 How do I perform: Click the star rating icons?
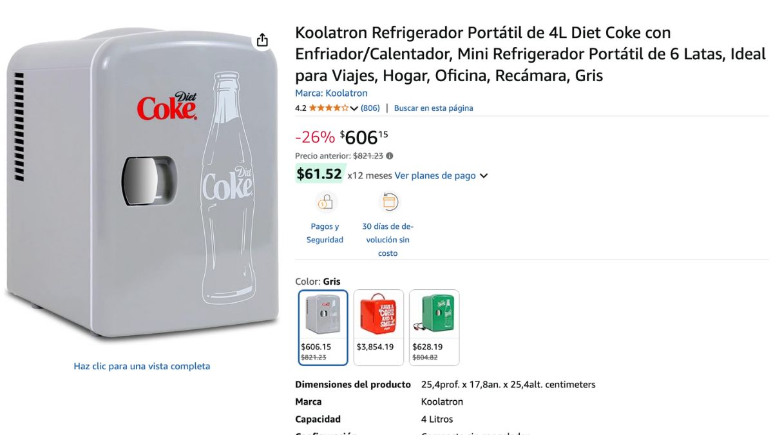point(329,108)
